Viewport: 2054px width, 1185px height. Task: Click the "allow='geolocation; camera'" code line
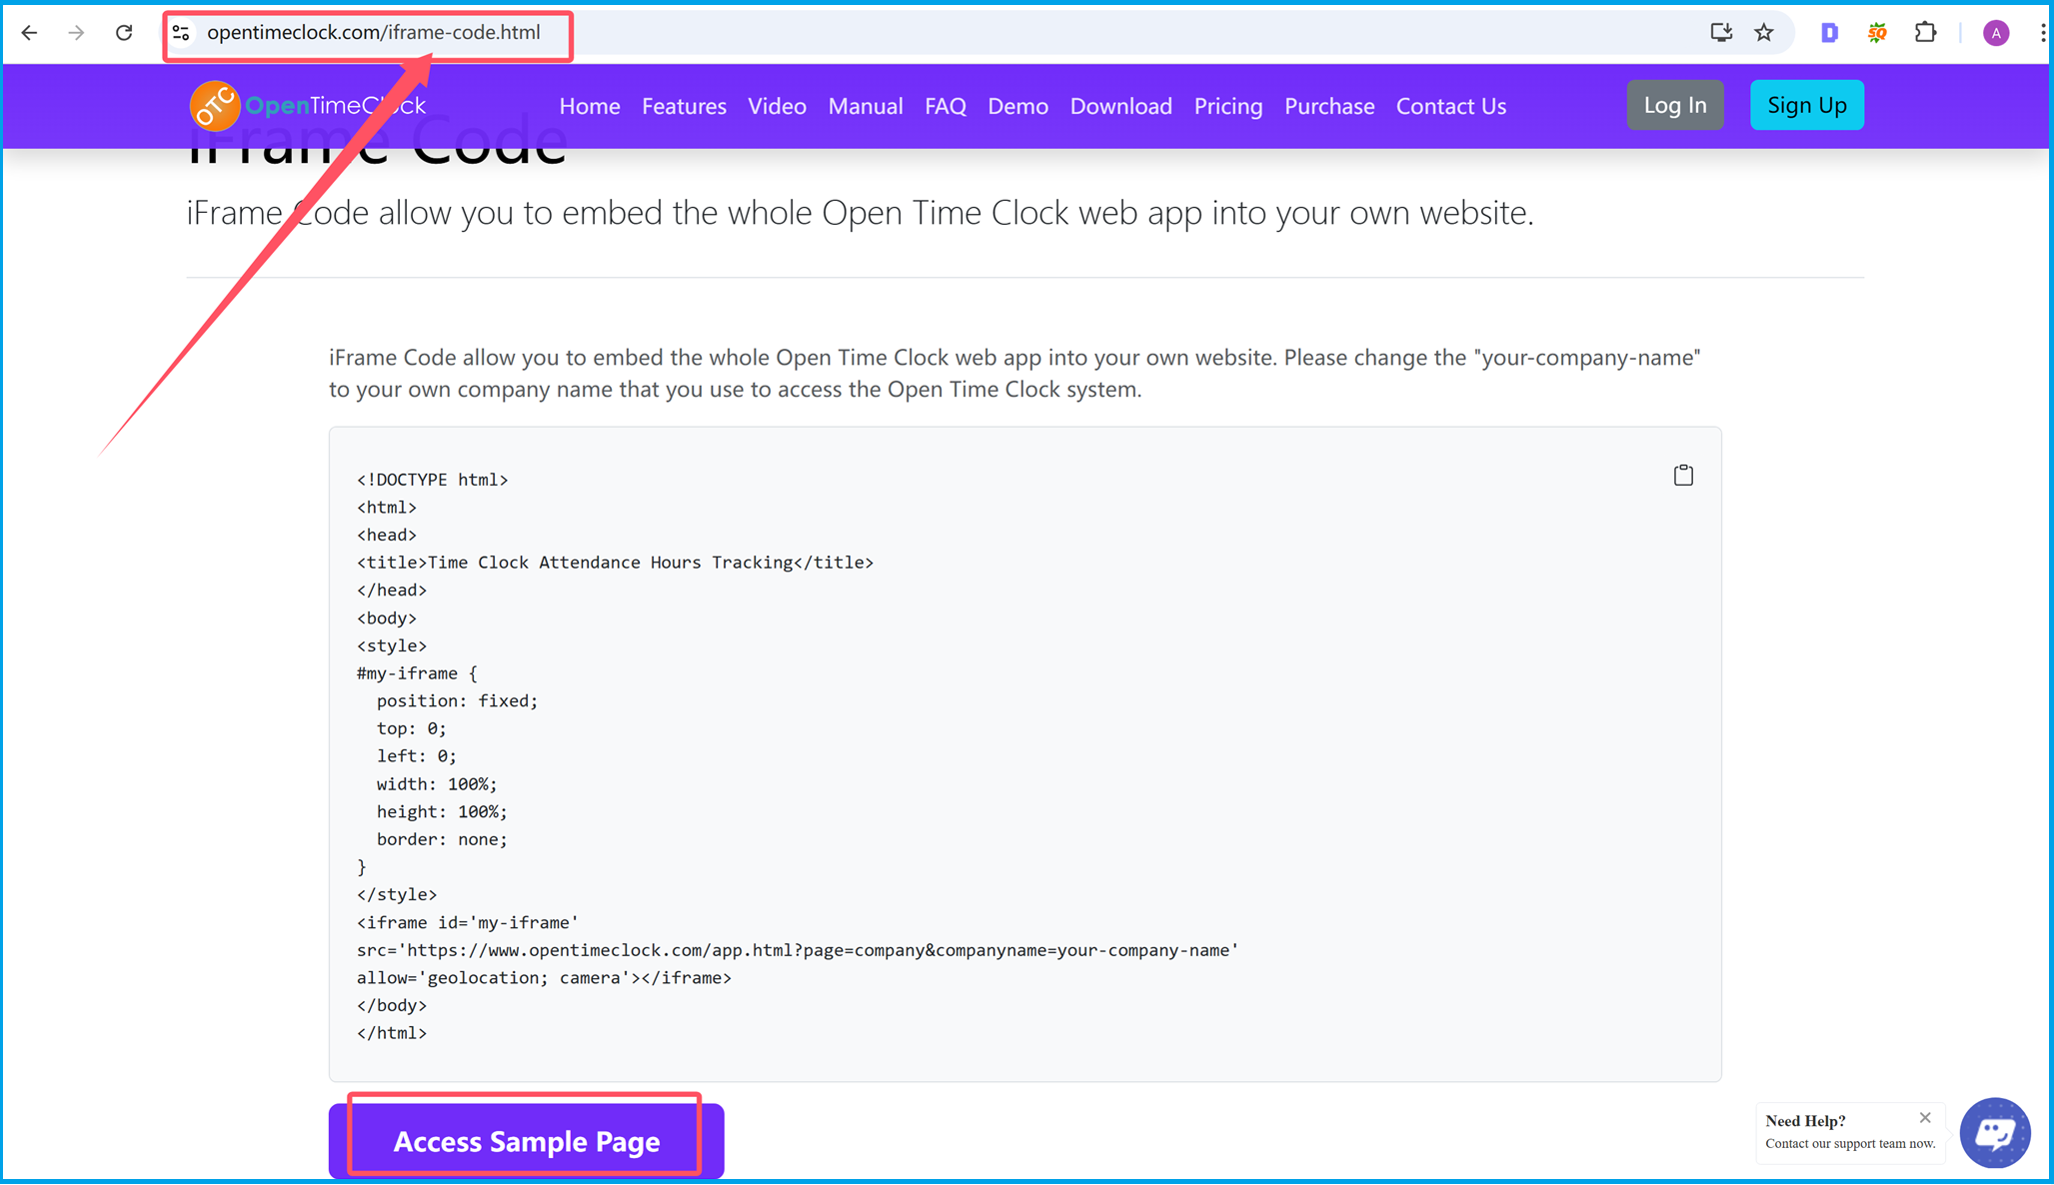[x=544, y=978]
